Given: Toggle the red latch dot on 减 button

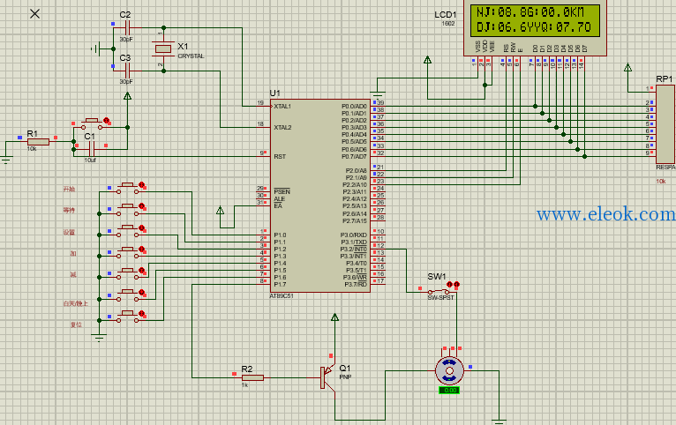Looking at the screenshot, I should [x=141, y=271].
